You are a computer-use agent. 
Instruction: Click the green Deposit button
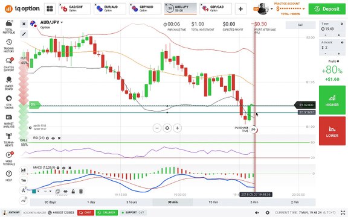point(327,9)
